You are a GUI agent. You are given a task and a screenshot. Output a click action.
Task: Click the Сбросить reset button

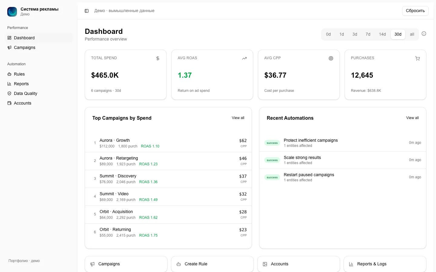(x=415, y=11)
